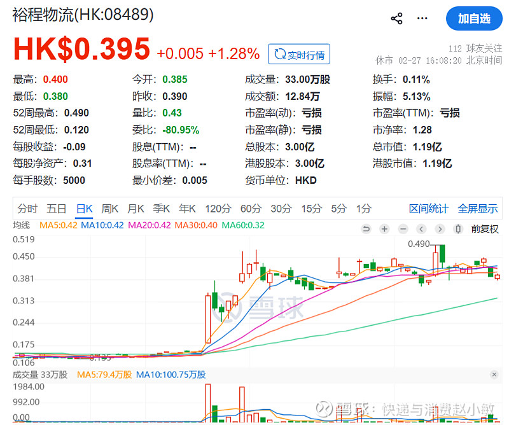Click the 昨收 value 0.390
The height and width of the screenshot is (425, 509).
(x=175, y=96)
